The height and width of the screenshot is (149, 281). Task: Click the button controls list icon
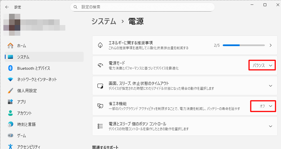tap(100, 126)
